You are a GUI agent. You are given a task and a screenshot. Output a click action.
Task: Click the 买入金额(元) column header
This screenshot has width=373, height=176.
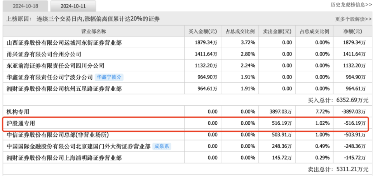203,31
